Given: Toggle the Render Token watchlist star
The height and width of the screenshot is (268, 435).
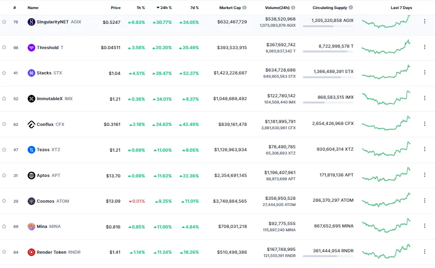Looking at the screenshot, I should (x=4, y=252).
